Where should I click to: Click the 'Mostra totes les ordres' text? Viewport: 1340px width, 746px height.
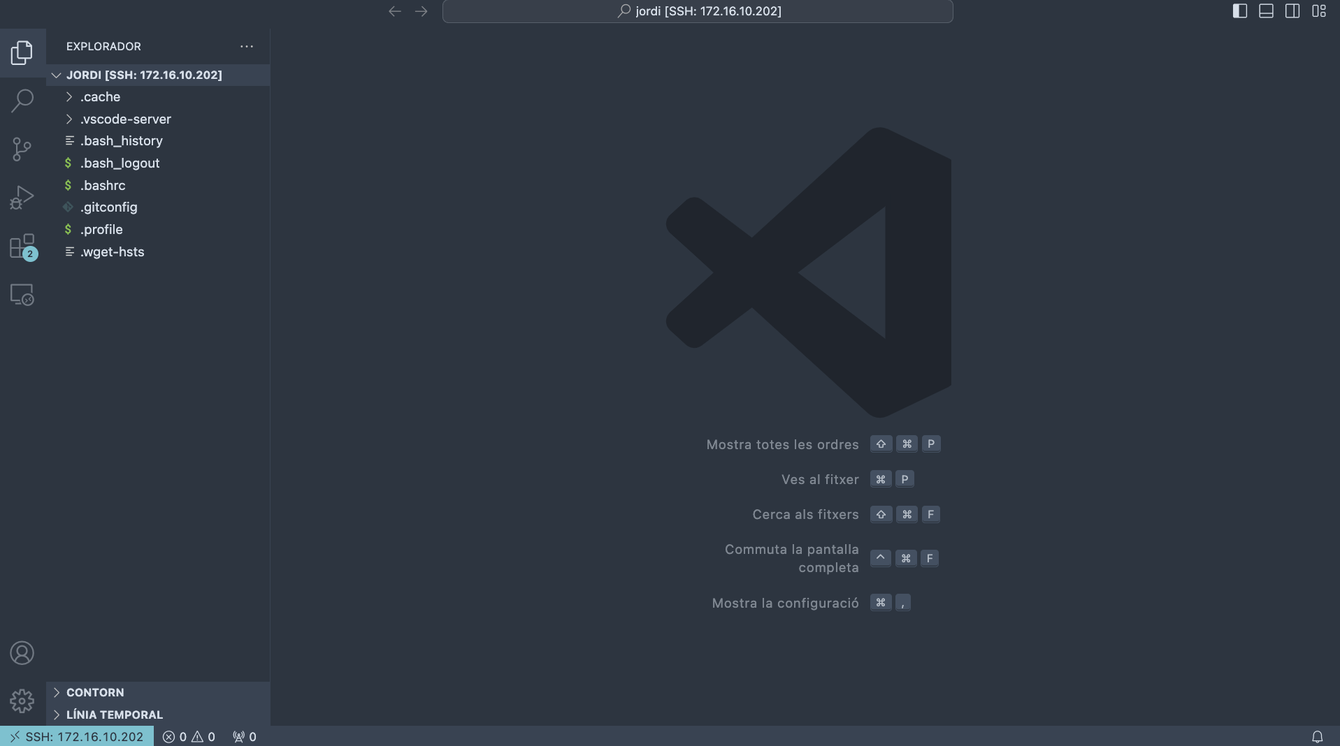[782, 445]
